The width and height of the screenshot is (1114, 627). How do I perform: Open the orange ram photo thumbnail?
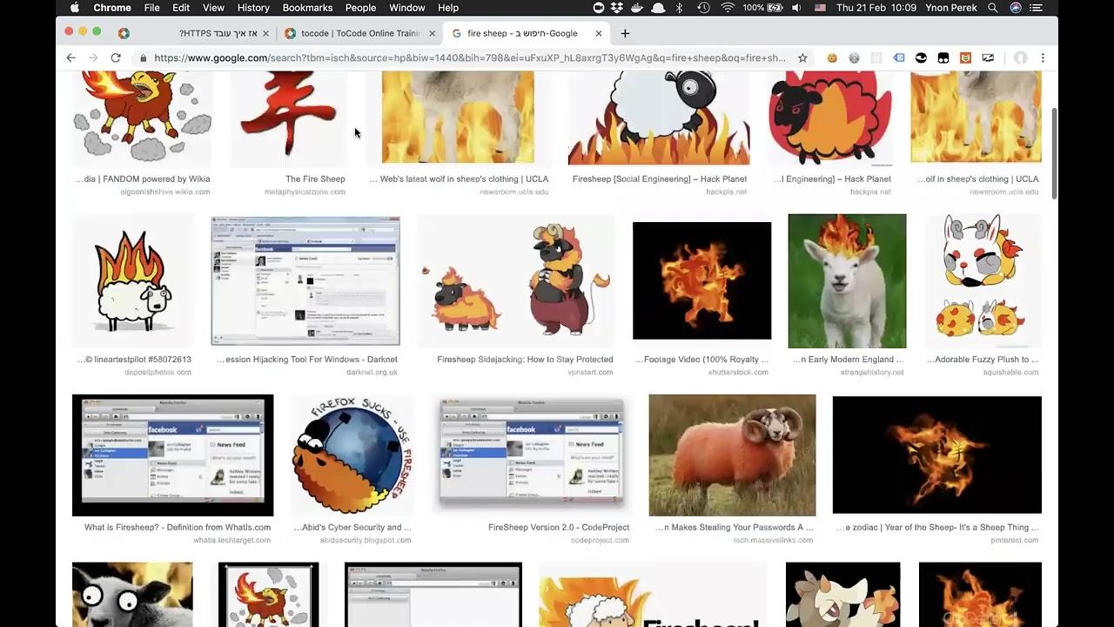[x=732, y=455]
